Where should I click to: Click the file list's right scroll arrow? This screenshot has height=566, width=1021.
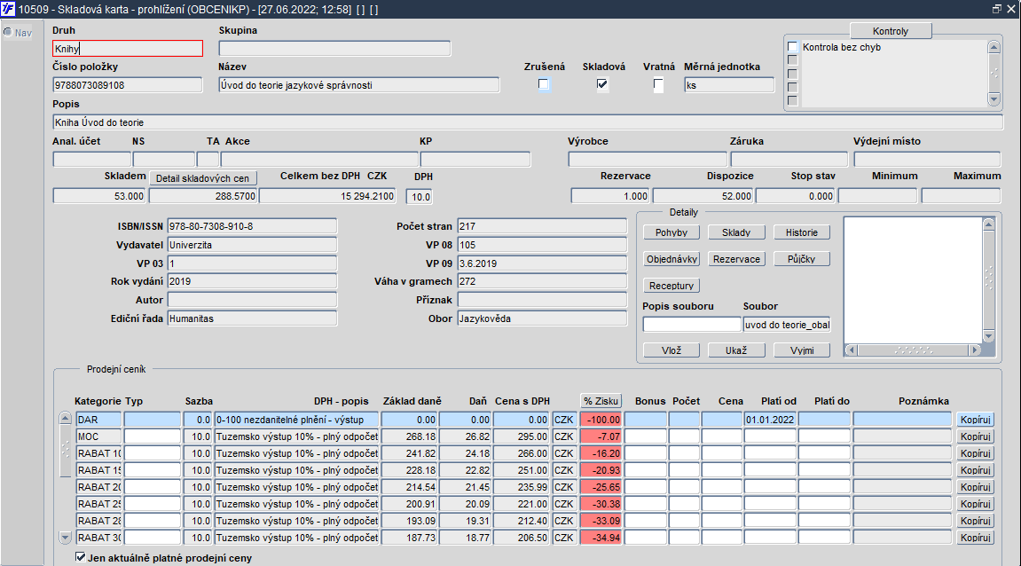[974, 350]
